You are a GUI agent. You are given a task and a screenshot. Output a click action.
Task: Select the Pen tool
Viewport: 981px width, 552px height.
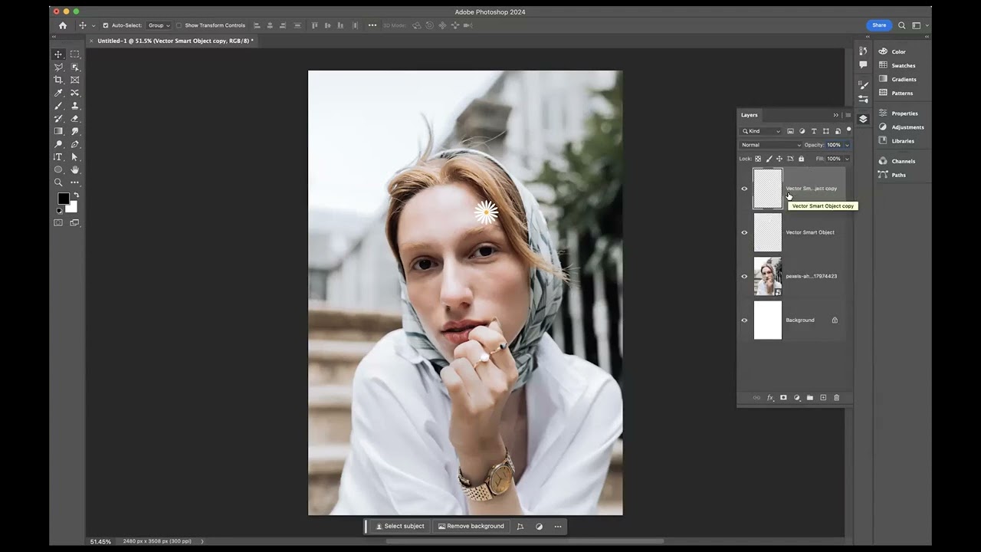click(75, 144)
